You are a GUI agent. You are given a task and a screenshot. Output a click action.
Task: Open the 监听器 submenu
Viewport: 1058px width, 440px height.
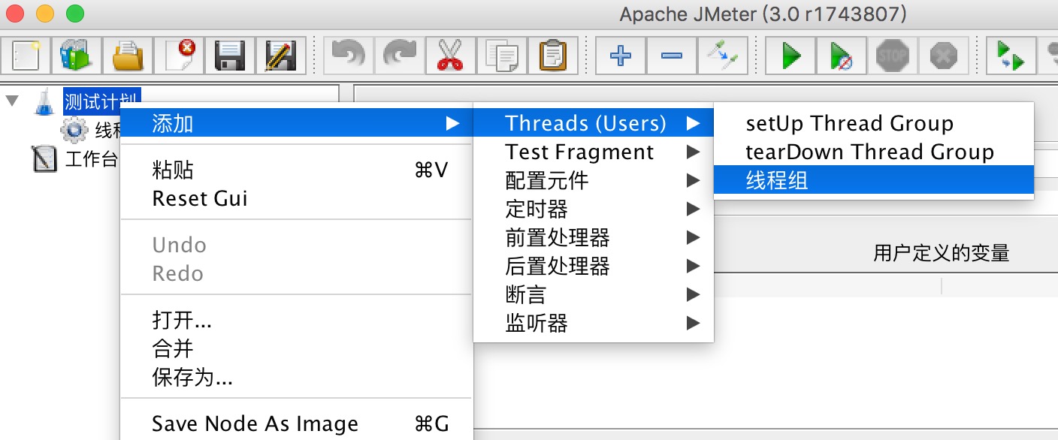point(594,323)
